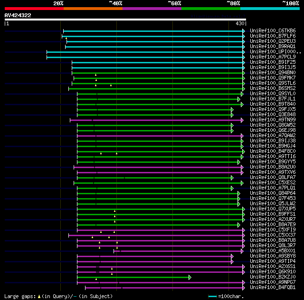
Task: Select the UniRef100_Q84P64 label
Action: tap(273, 193)
